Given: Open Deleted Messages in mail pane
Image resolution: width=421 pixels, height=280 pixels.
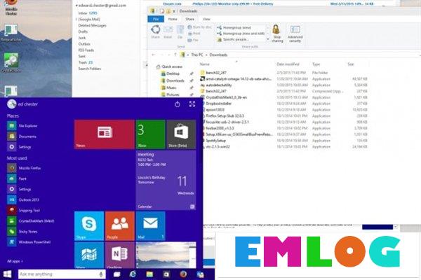Looking at the screenshot, I should 92,25.
